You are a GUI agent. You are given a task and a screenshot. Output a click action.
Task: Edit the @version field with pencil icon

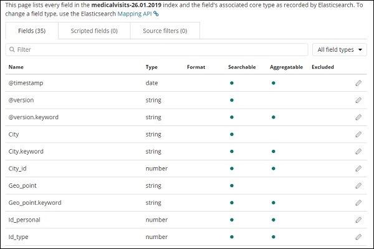pos(358,100)
